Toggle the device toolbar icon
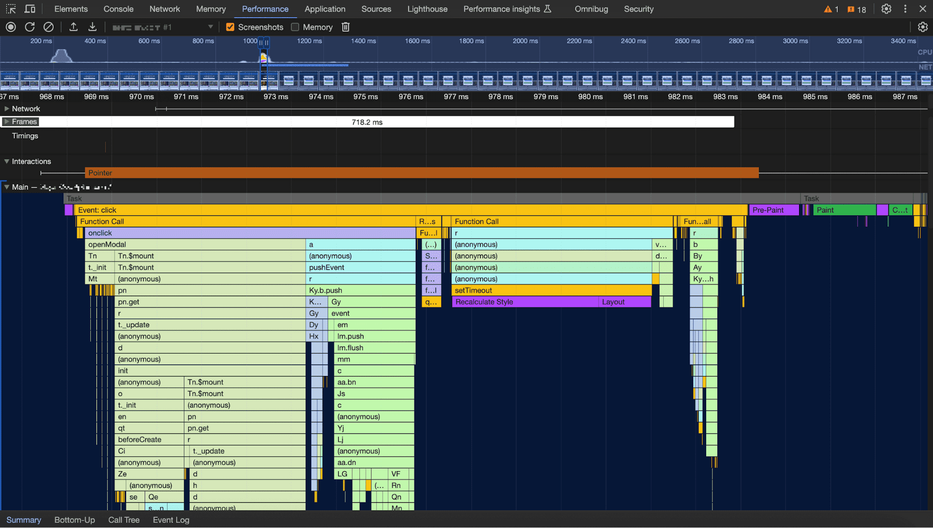 [30, 9]
